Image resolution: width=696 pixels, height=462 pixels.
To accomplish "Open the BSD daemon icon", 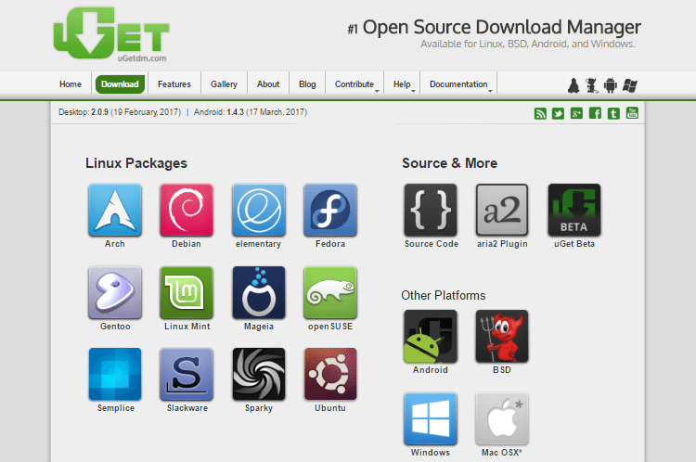I will click(502, 336).
